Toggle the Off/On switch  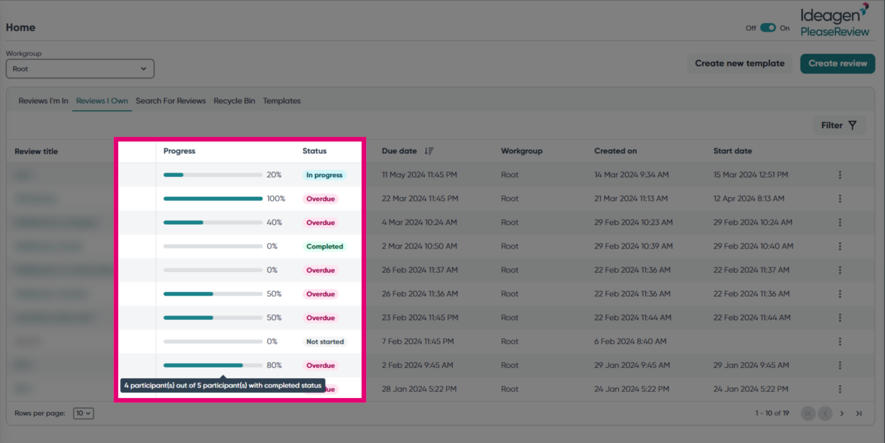(x=768, y=28)
